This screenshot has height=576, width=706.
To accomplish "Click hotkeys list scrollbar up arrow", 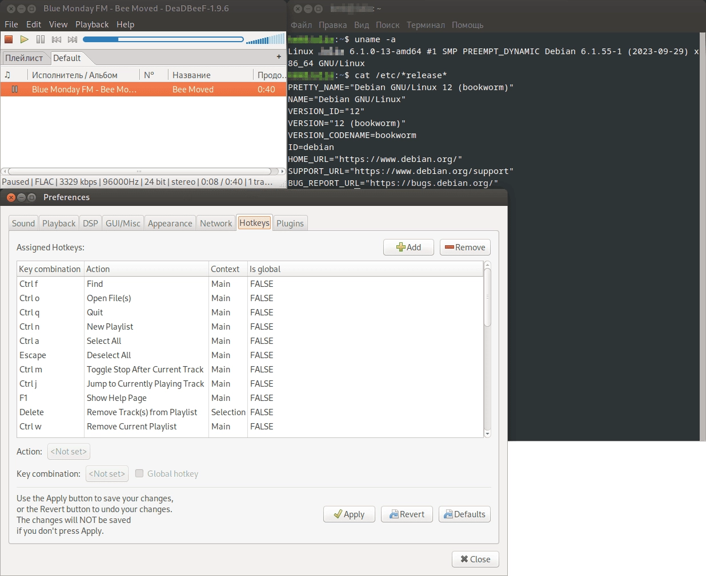I will coord(487,265).
